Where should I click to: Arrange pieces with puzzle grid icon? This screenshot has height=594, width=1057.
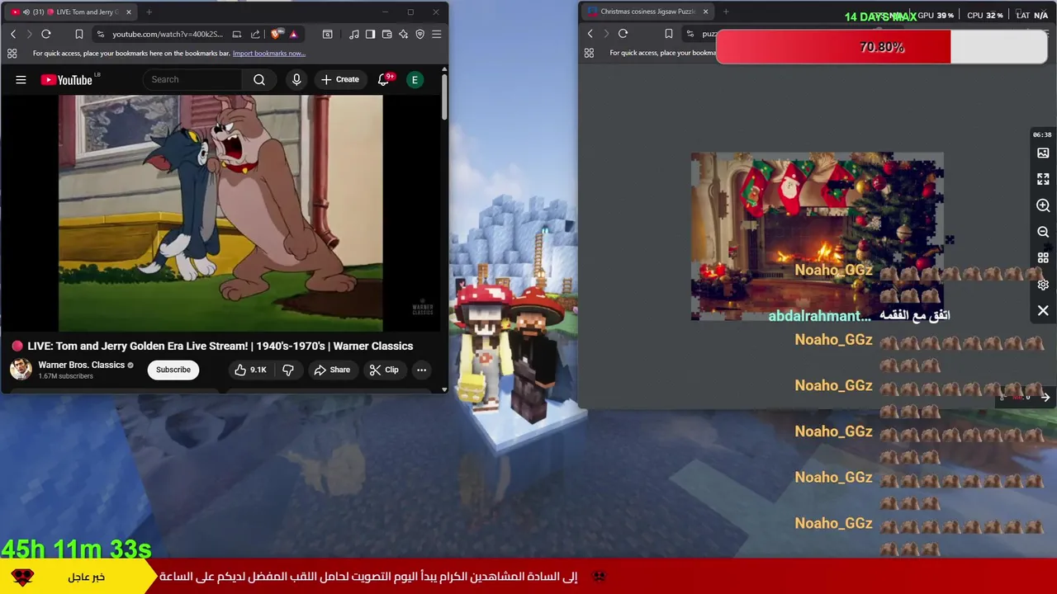point(1043,258)
